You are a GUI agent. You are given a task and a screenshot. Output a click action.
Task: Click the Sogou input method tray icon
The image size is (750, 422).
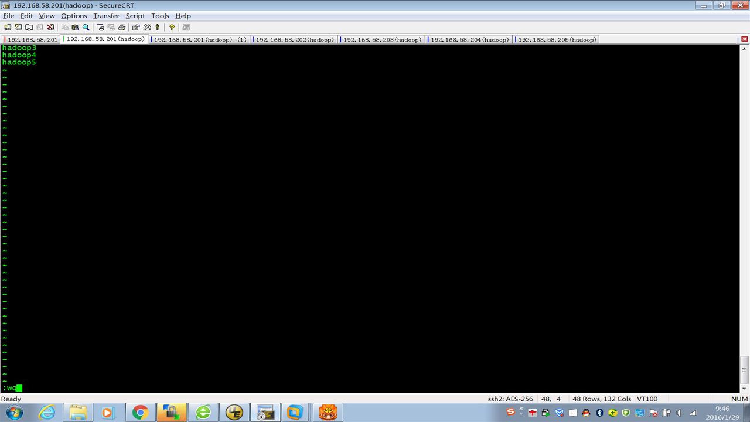click(x=510, y=413)
